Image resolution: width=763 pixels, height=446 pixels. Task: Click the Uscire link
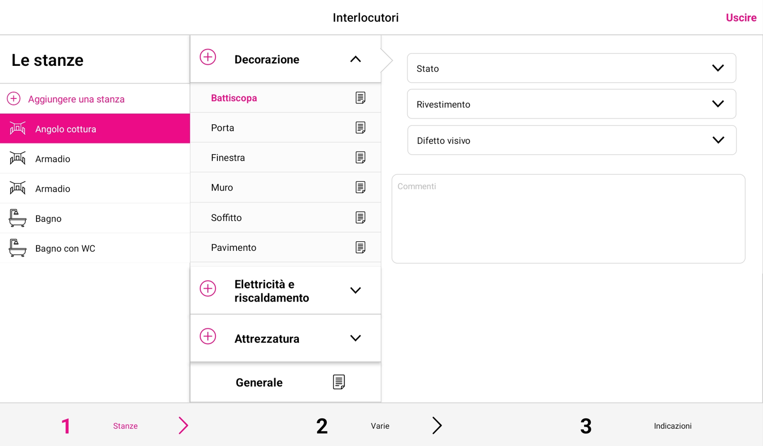(741, 18)
